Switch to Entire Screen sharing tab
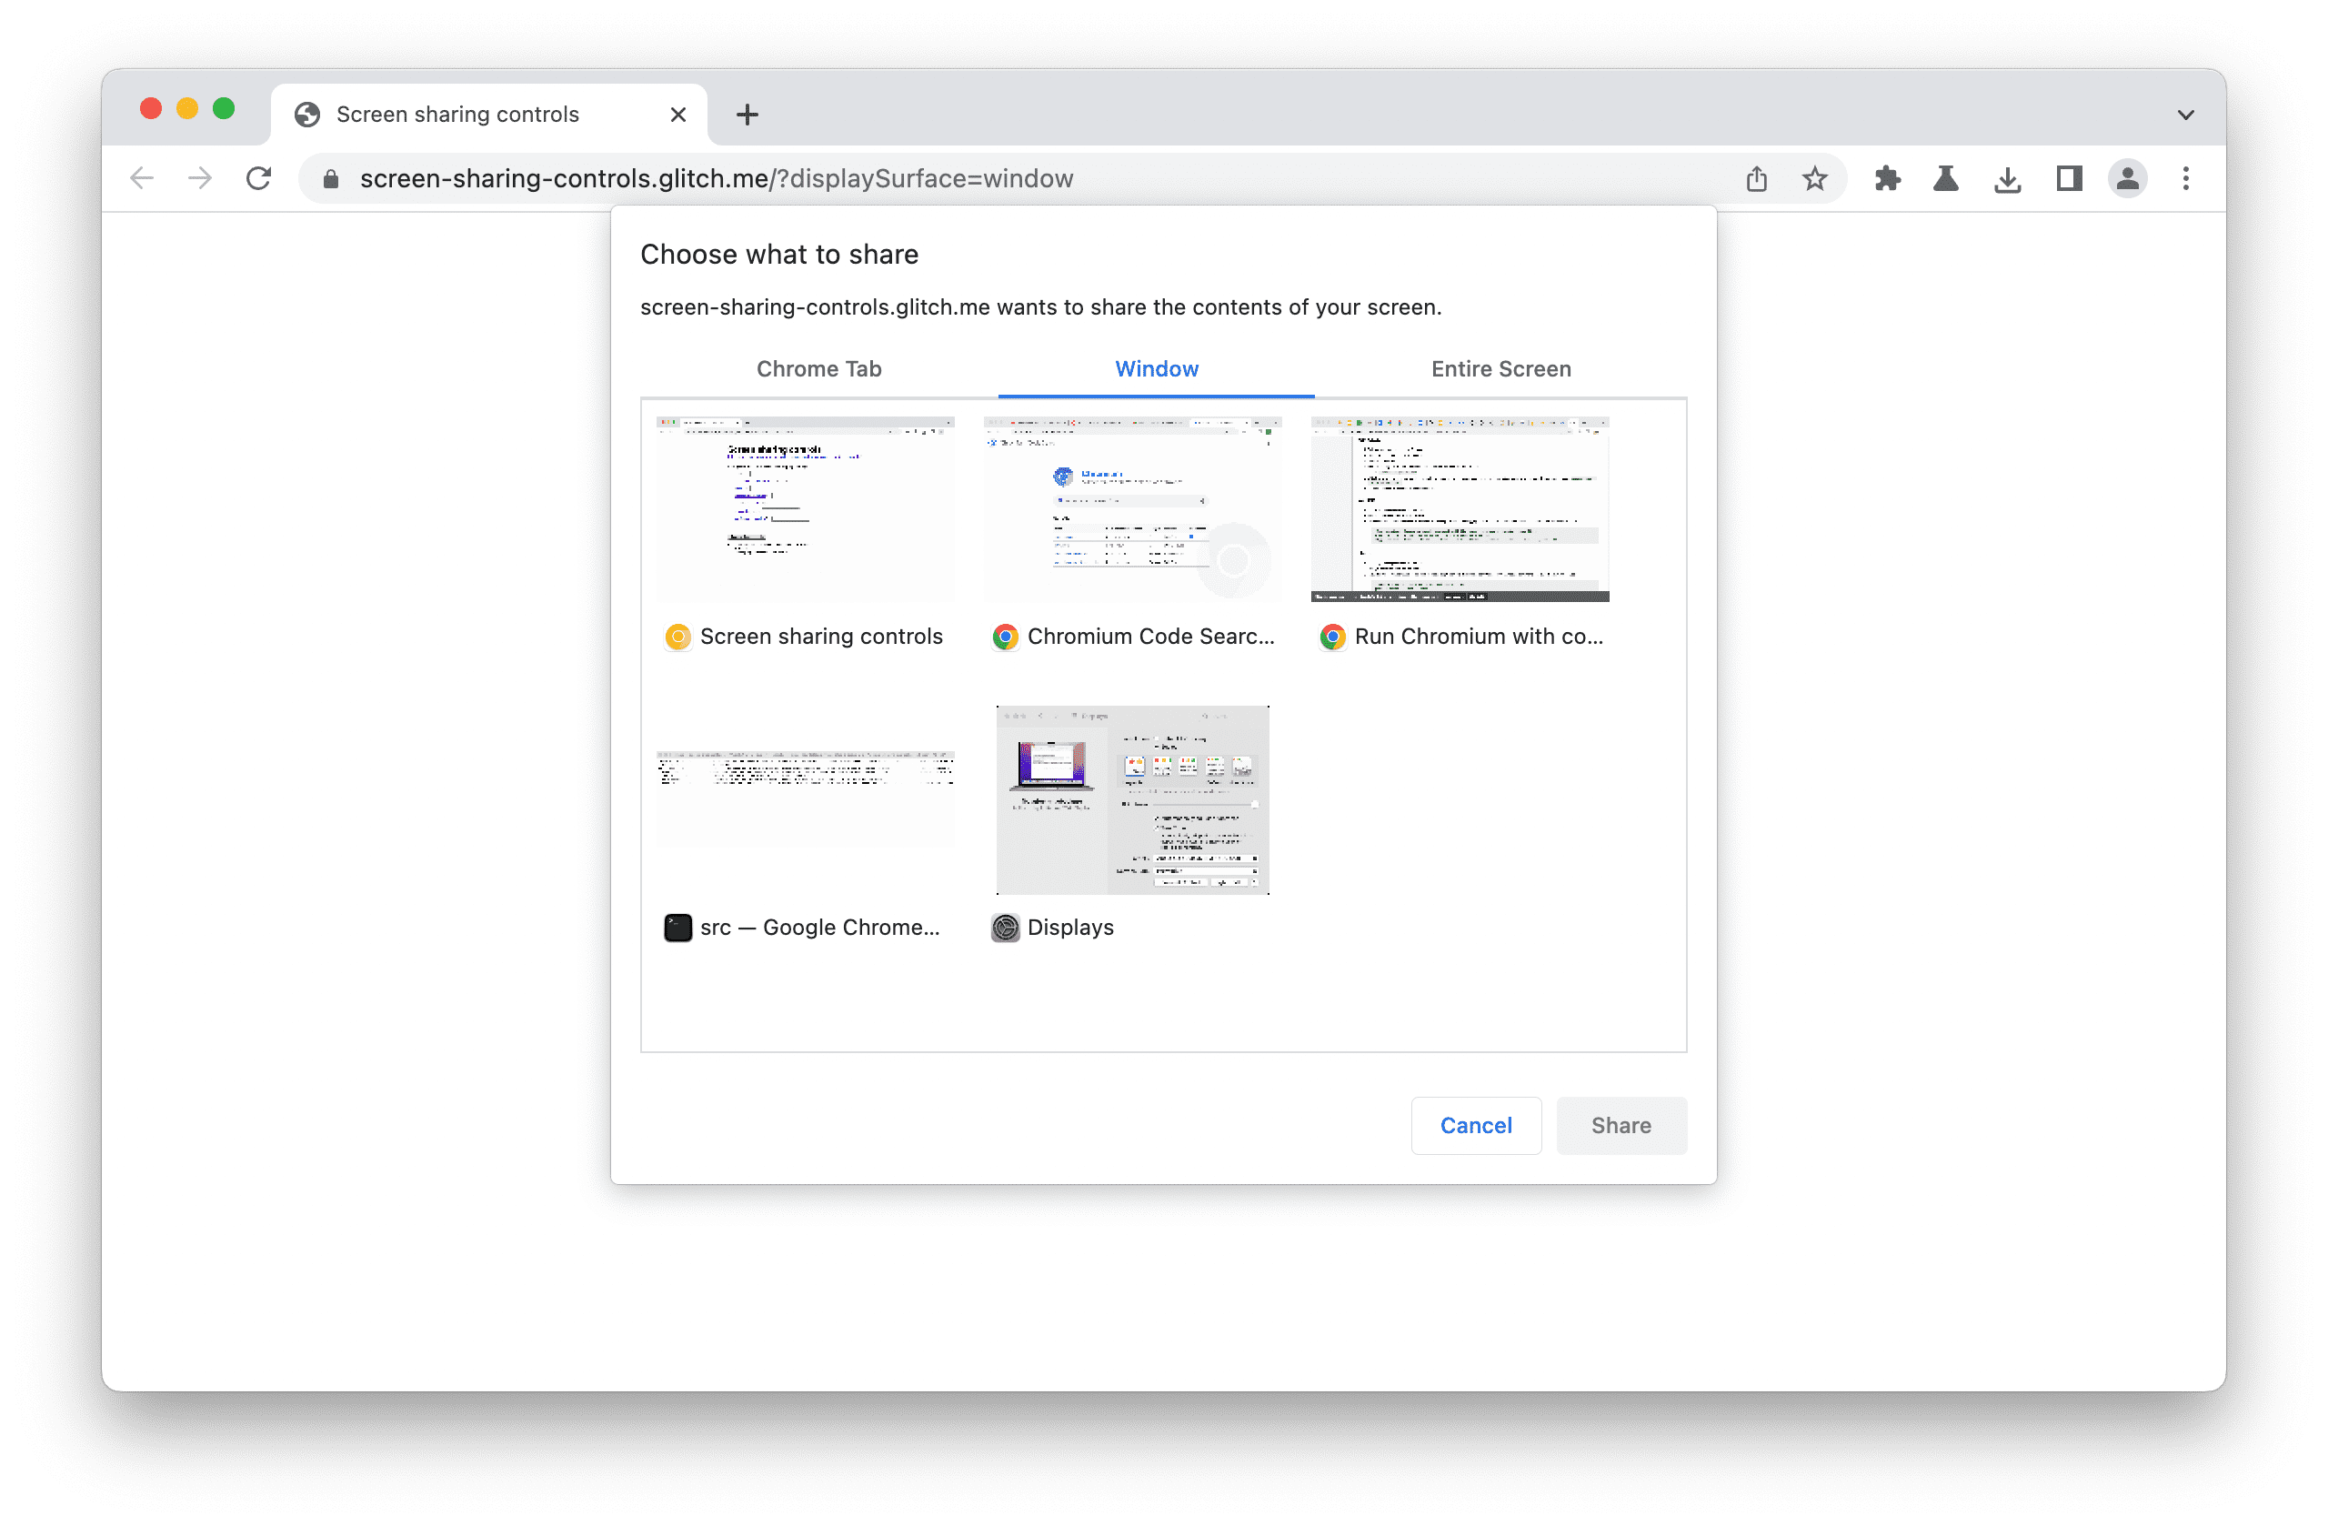 [x=1500, y=368]
